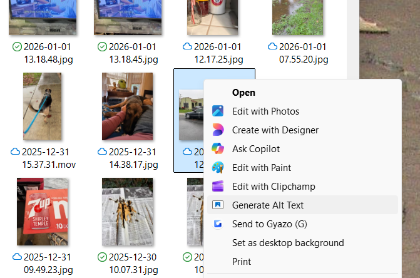Viewport: 420px width, 278px height.
Task: Click the Paint palette icon in the context menu
Action: (218, 167)
